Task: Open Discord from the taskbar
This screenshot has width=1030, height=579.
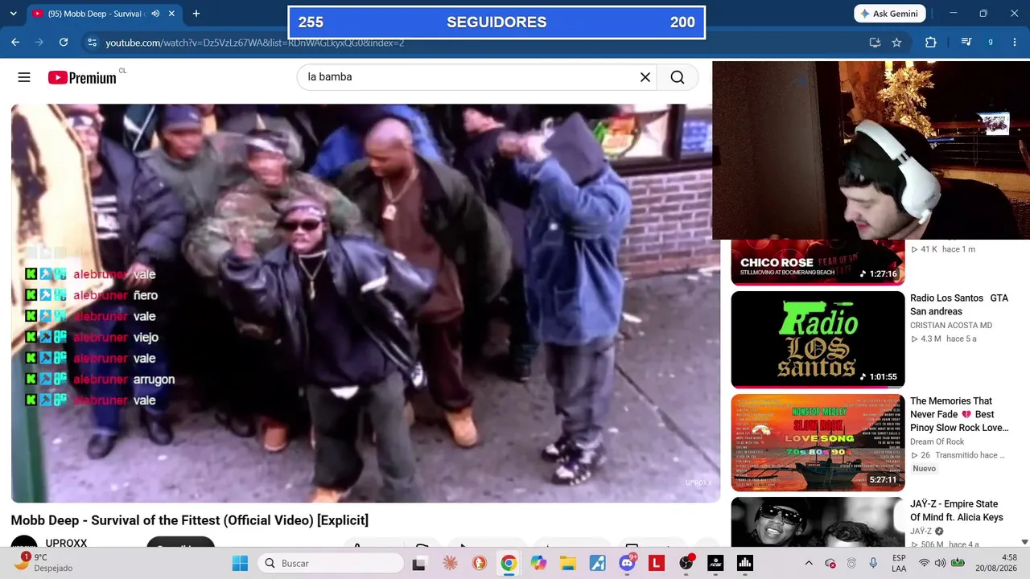Action: [627, 563]
